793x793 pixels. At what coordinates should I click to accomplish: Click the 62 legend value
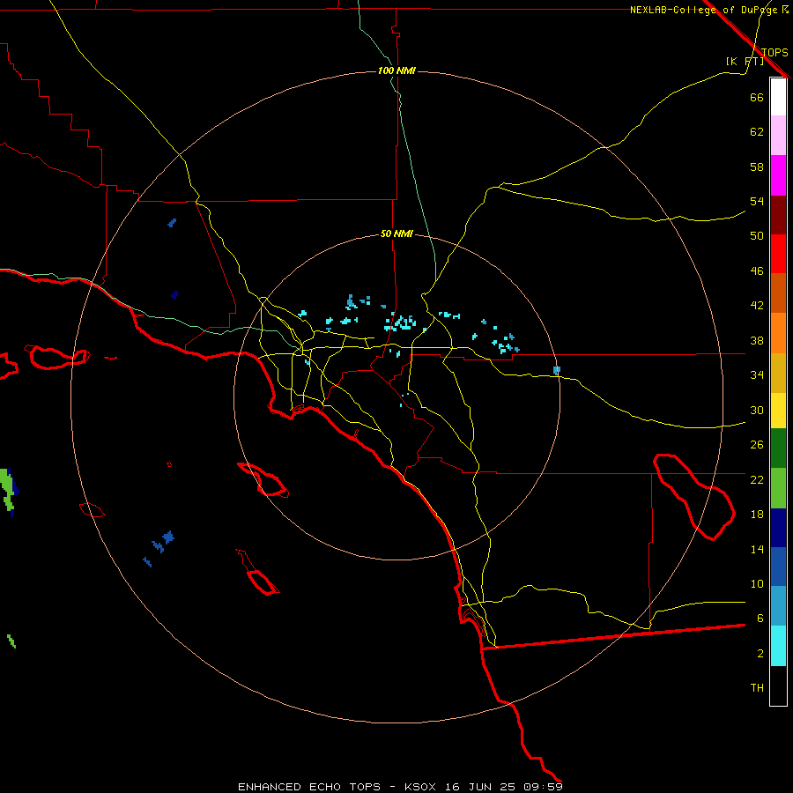click(x=757, y=132)
